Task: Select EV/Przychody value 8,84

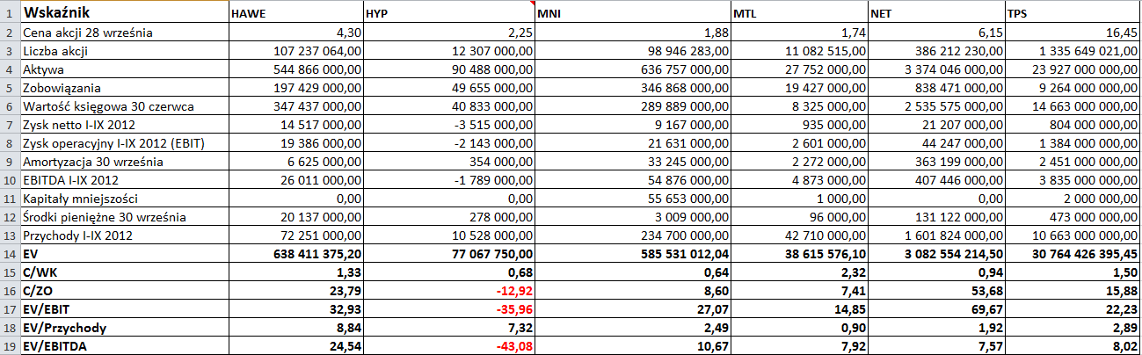Action: click(x=295, y=327)
